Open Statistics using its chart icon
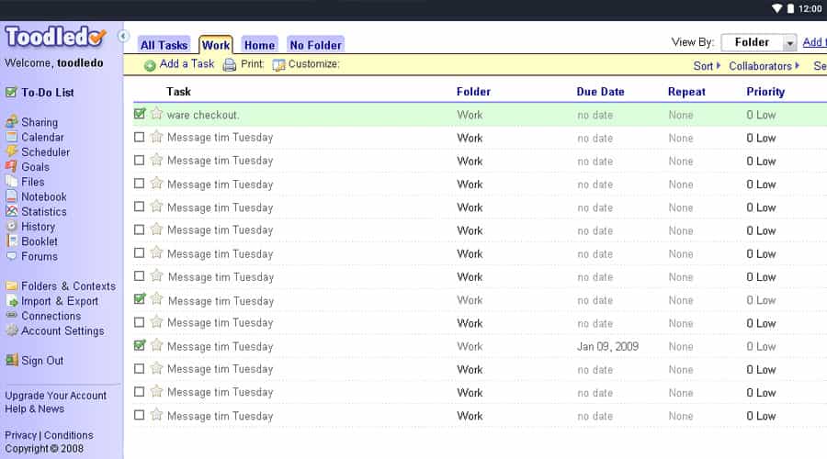The height and width of the screenshot is (459, 827). [12, 211]
